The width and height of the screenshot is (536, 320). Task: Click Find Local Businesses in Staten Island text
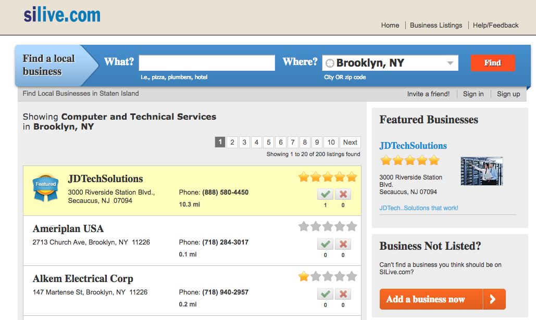(81, 94)
